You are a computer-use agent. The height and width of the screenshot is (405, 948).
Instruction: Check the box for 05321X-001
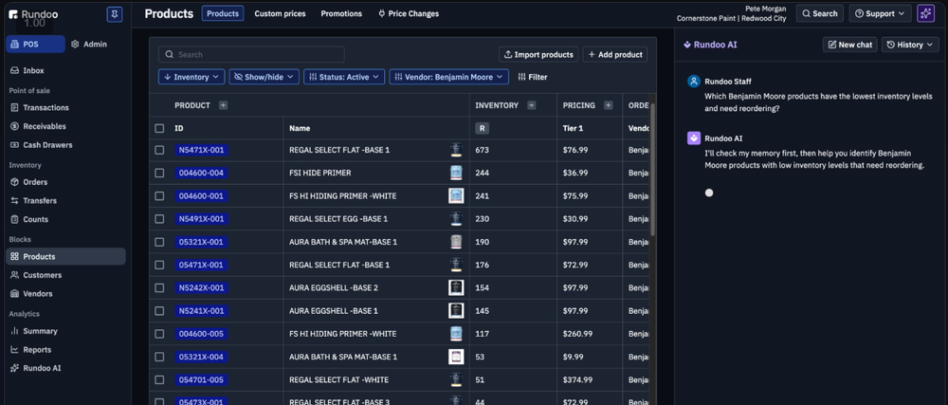tap(159, 242)
